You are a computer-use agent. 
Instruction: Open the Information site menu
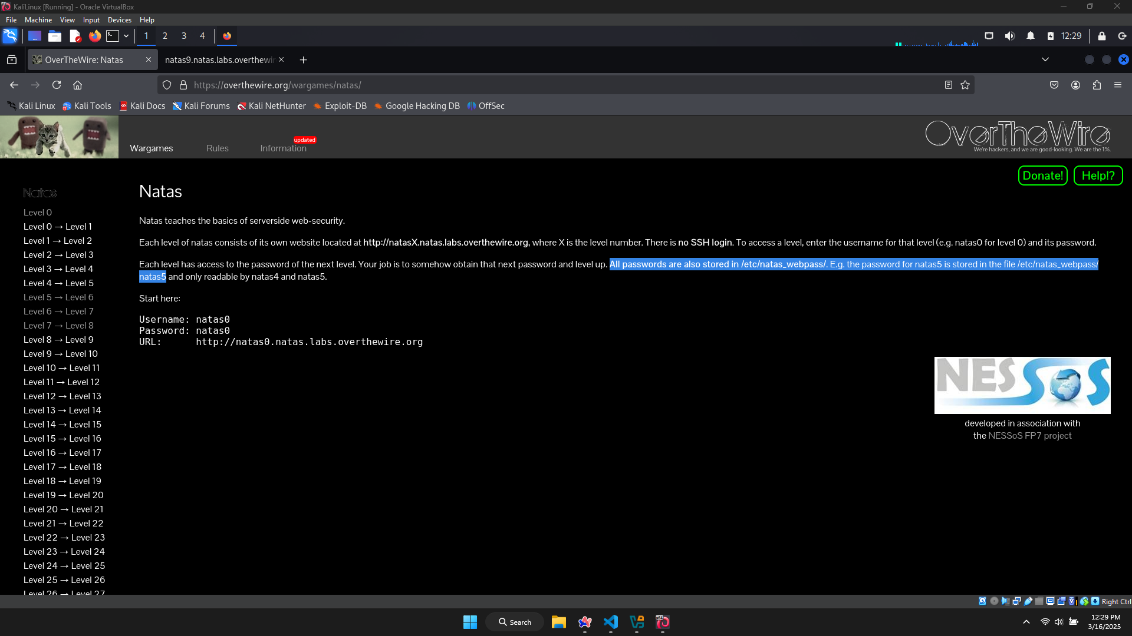click(284, 148)
